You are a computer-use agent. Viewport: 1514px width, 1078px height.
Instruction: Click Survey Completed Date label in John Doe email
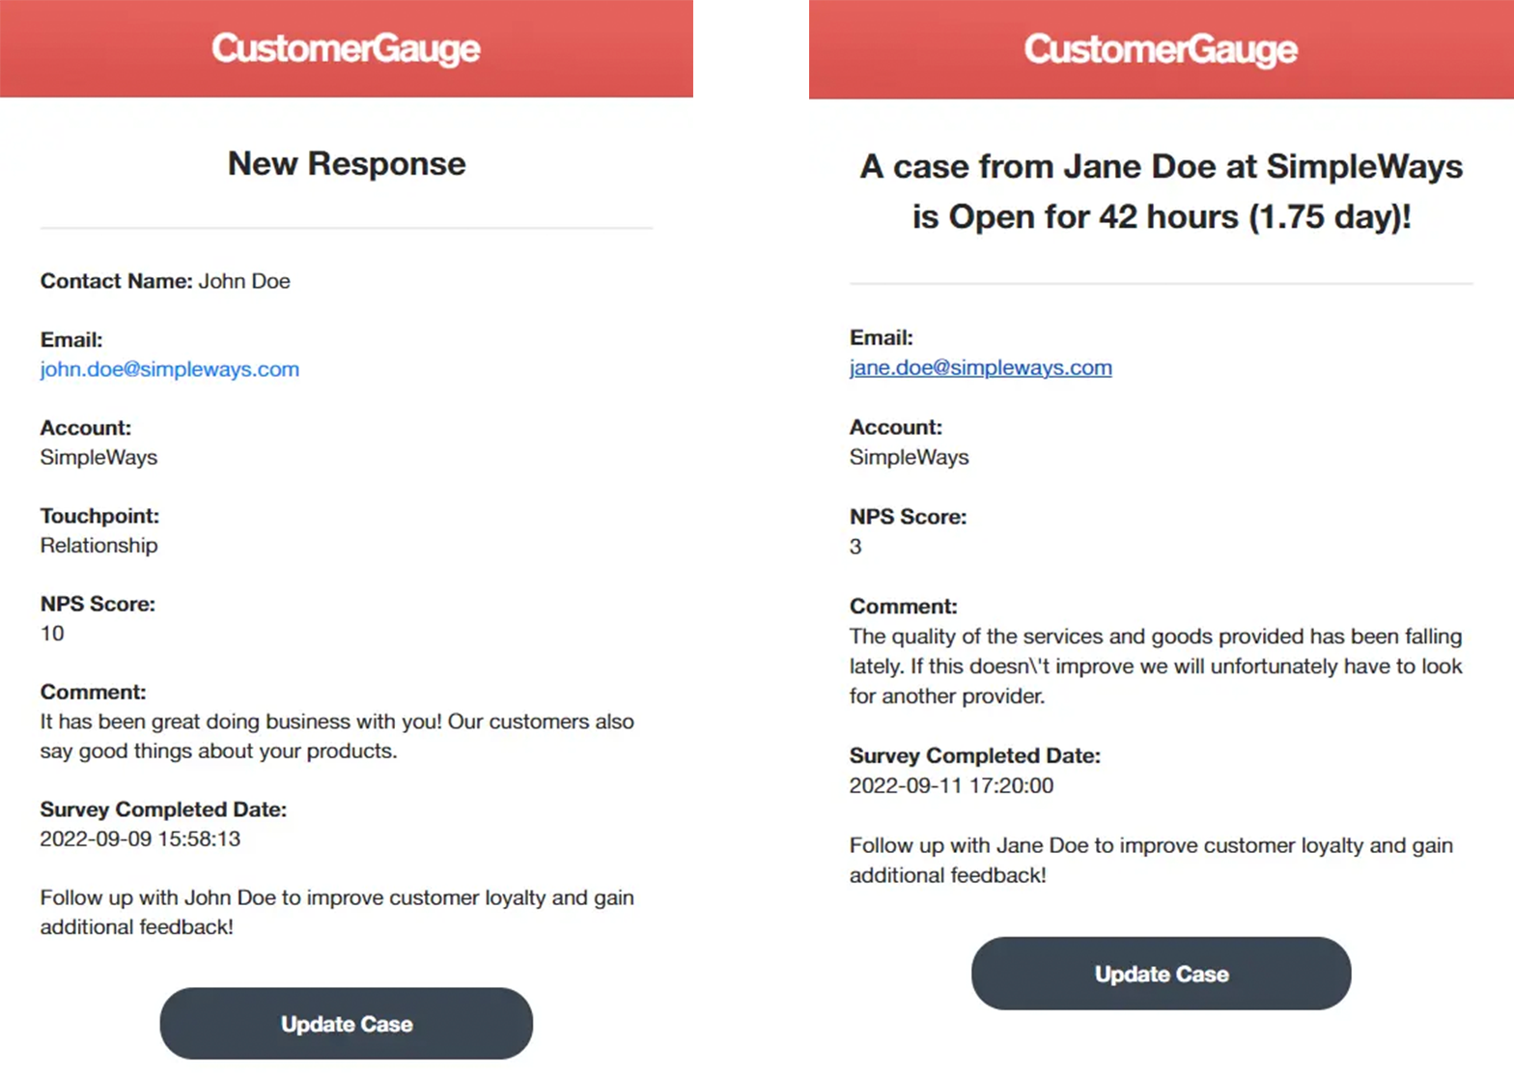163,809
